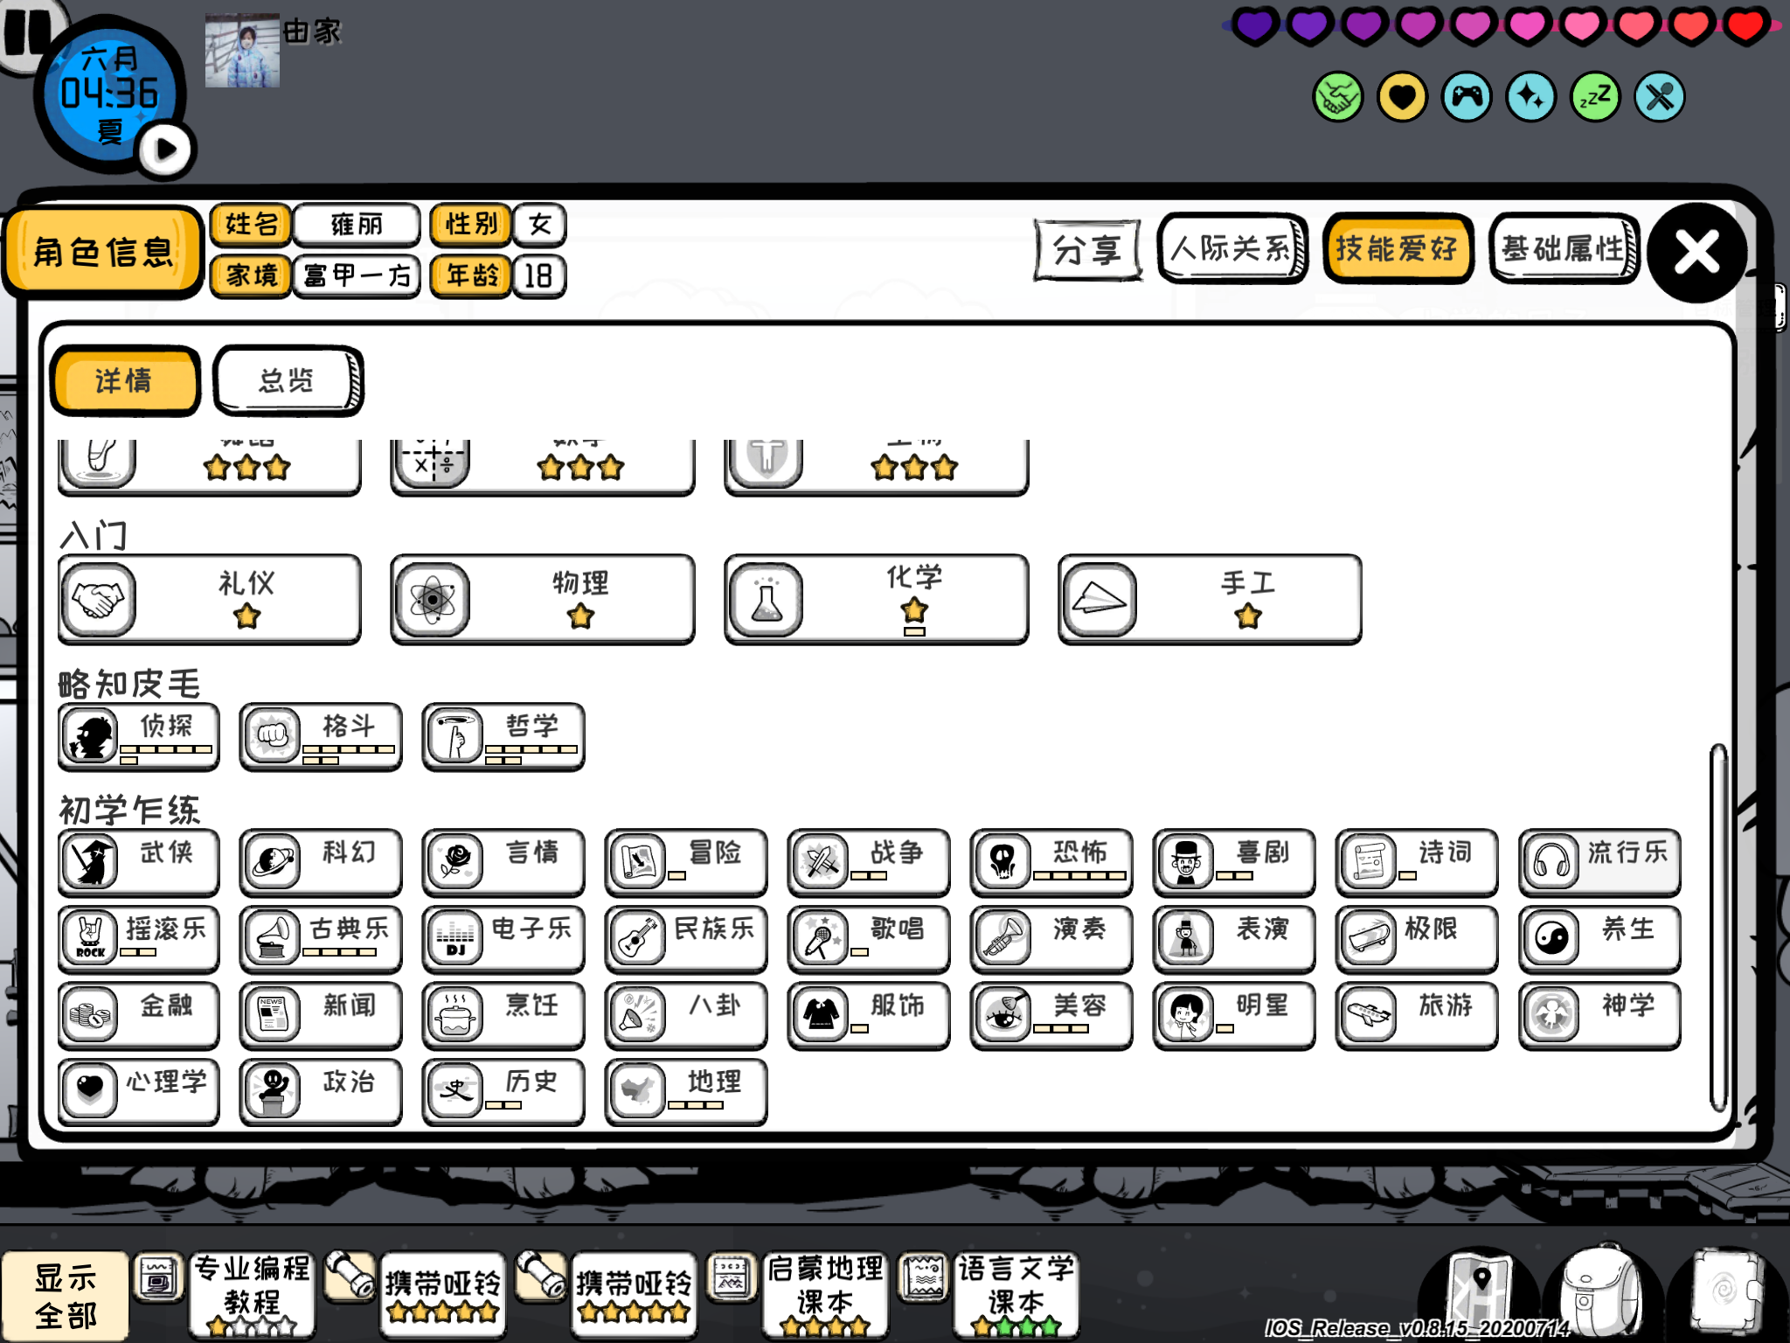Screen dimensions: 1790x1343
Task: Open the 诗词 scroll poetry hobby
Action: coord(1417,863)
